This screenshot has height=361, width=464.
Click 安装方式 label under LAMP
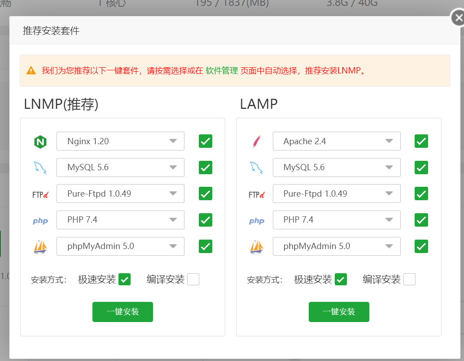[265, 280]
